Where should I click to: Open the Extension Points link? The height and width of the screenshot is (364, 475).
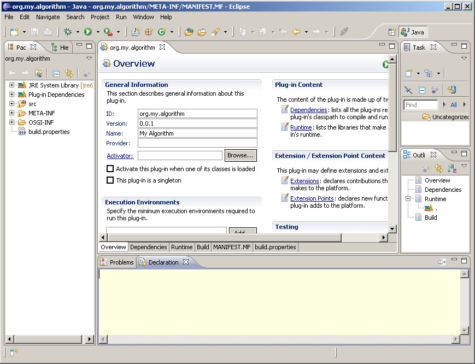pyautogui.click(x=312, y=198)
